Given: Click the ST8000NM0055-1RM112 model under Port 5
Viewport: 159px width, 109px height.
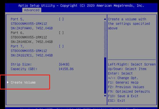Looking at the screenshot, I should pyautogui.click(x=29, y=24).
